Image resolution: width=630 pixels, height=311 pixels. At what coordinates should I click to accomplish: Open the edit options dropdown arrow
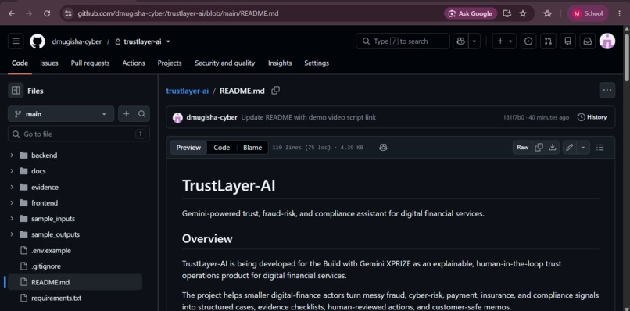click(582, 148)
